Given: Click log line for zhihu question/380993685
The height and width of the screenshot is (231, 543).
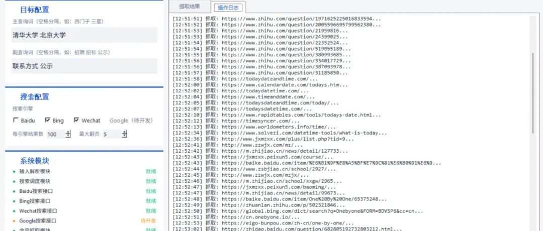Looking at the screenshot, I should [262, 55].
